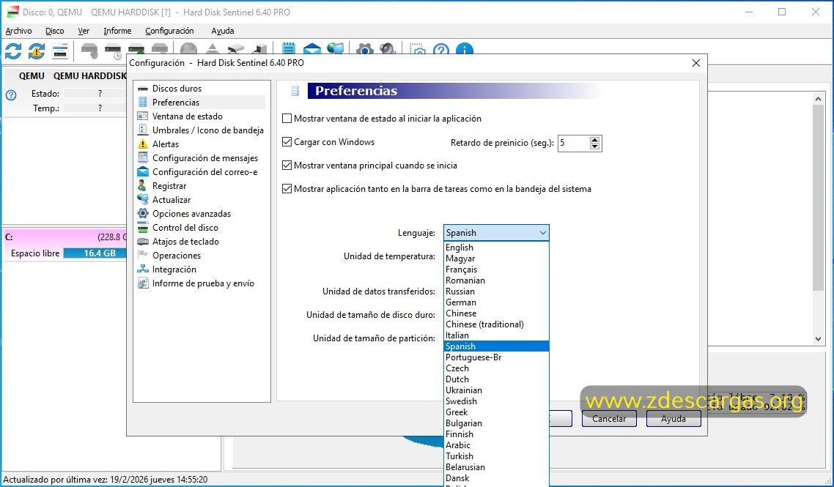Click the main window scrollbar down arrow
This screenshot has width=834, height=487.
(x=818, y=338)
